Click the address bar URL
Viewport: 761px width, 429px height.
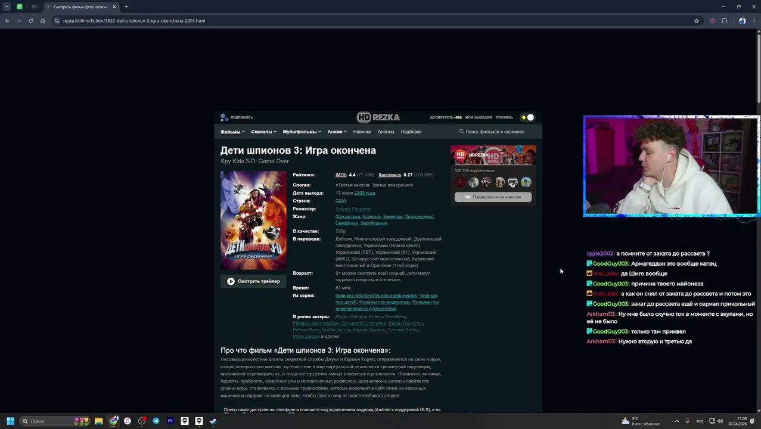[134, 21]
